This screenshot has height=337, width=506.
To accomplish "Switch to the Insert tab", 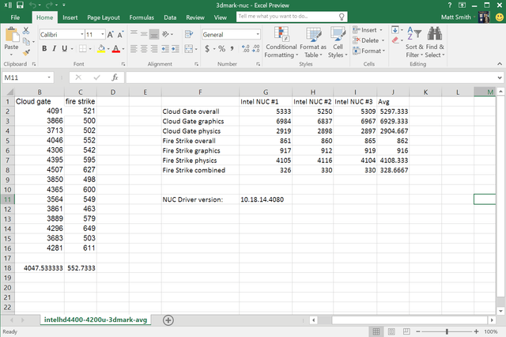I will point(70,17).
